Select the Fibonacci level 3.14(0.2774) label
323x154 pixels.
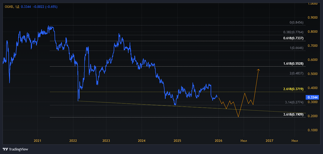click(x=294, y=102)
